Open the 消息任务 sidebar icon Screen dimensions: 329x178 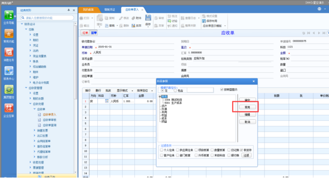tap(9, 52)
